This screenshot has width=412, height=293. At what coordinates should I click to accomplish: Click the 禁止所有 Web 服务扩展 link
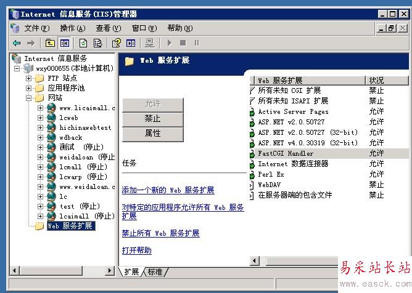161,233
